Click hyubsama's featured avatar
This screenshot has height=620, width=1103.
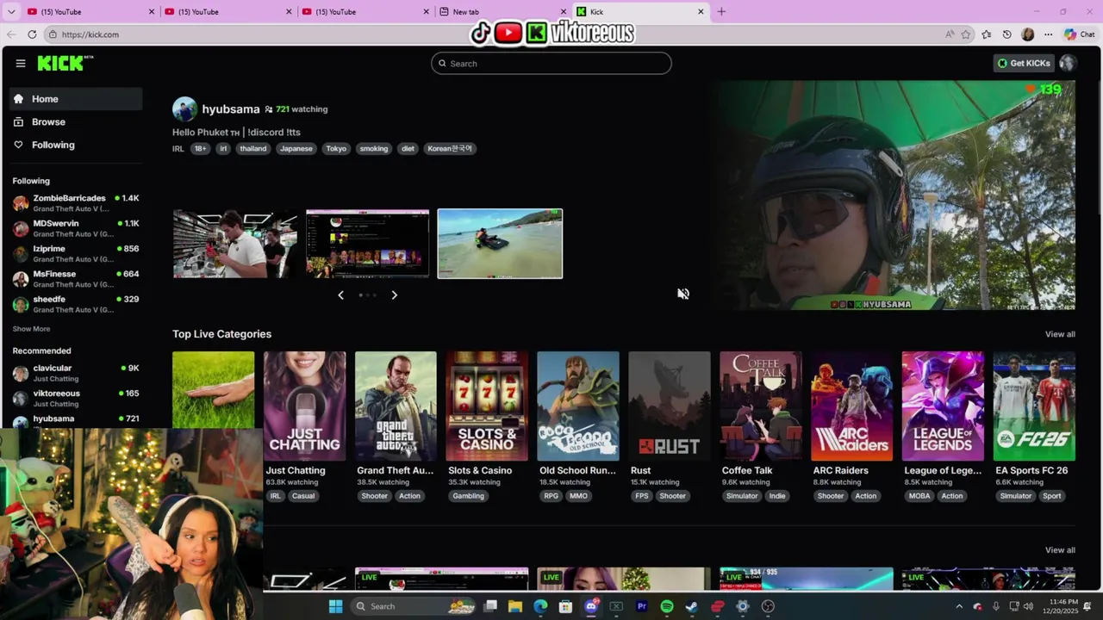click(x=184, y=109)
